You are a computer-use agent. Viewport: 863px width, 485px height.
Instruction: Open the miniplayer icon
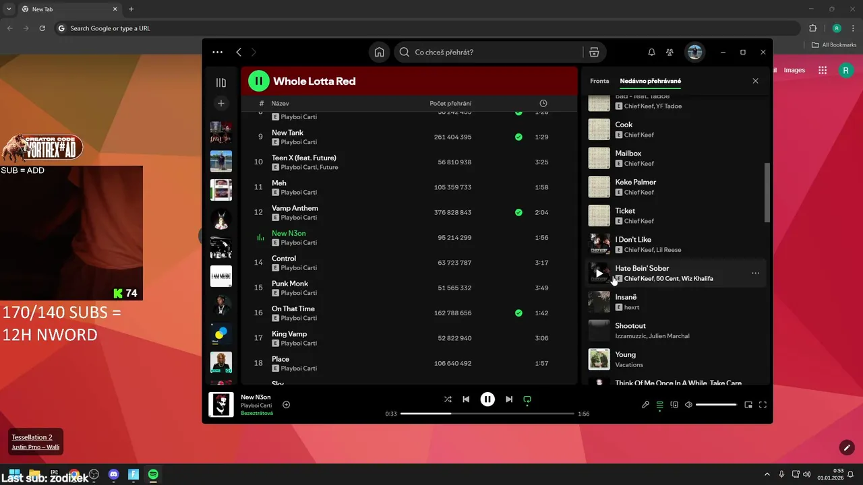[748, 405]
